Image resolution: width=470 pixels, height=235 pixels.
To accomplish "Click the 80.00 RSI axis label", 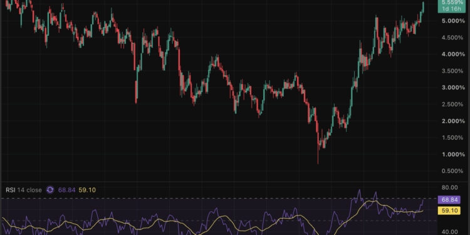I will [449, 187].
